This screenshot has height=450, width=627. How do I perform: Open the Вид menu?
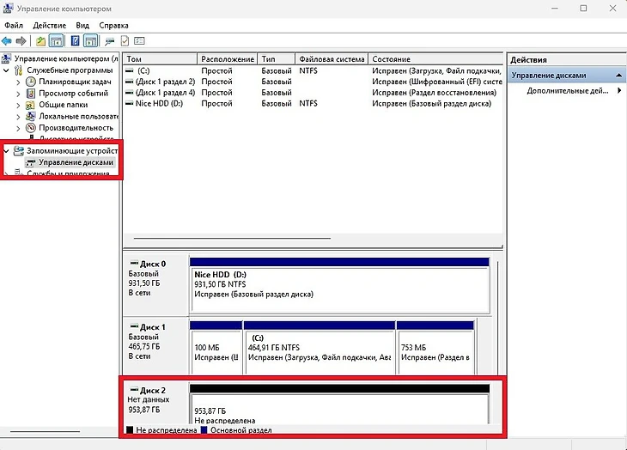point(81,26)
